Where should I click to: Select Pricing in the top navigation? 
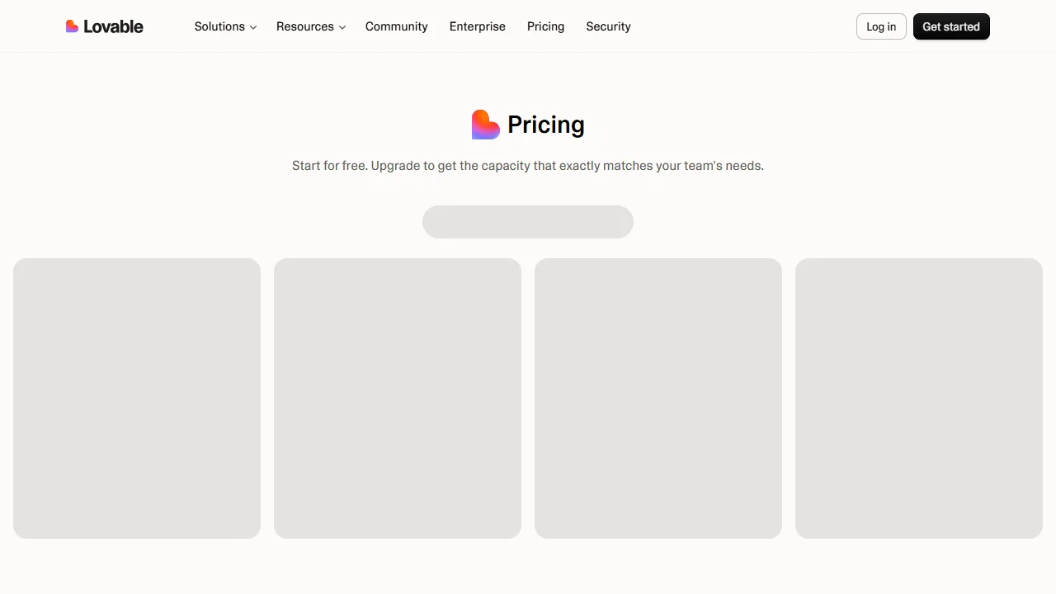point(546,26)
